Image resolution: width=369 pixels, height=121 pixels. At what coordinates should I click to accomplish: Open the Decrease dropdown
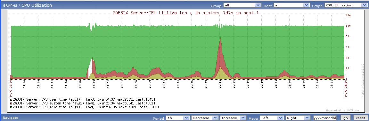pyautogui.click(x=205, y=118)
